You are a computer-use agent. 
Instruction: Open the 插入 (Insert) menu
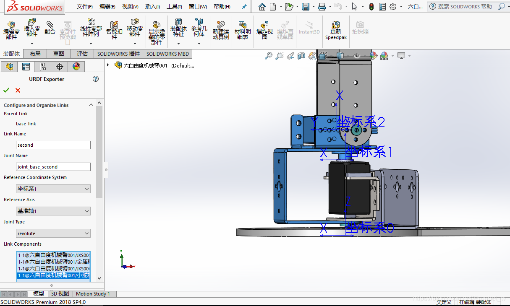click(x=152, y=6)
